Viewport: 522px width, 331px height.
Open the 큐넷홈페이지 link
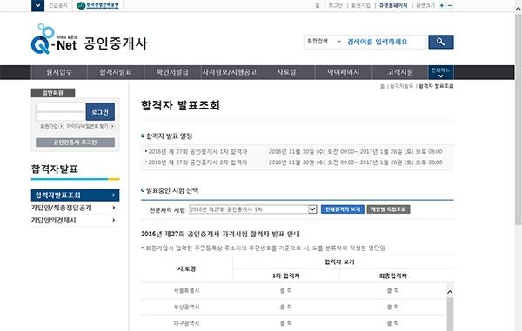(x=393, y=6)
